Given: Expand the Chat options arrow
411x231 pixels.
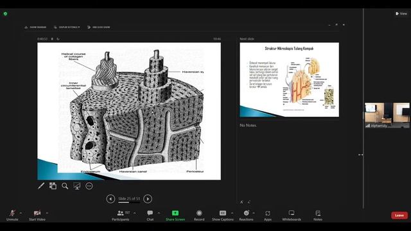Looking at the screenshot, I should (159, 213).
